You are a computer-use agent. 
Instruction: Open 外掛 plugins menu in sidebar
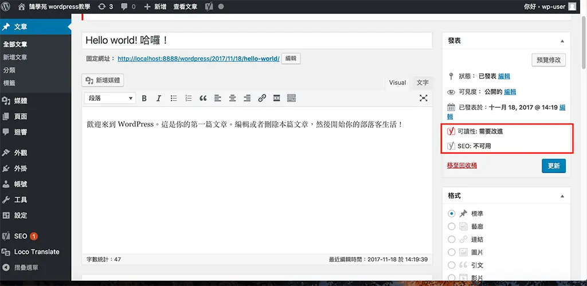pos(36,169)
